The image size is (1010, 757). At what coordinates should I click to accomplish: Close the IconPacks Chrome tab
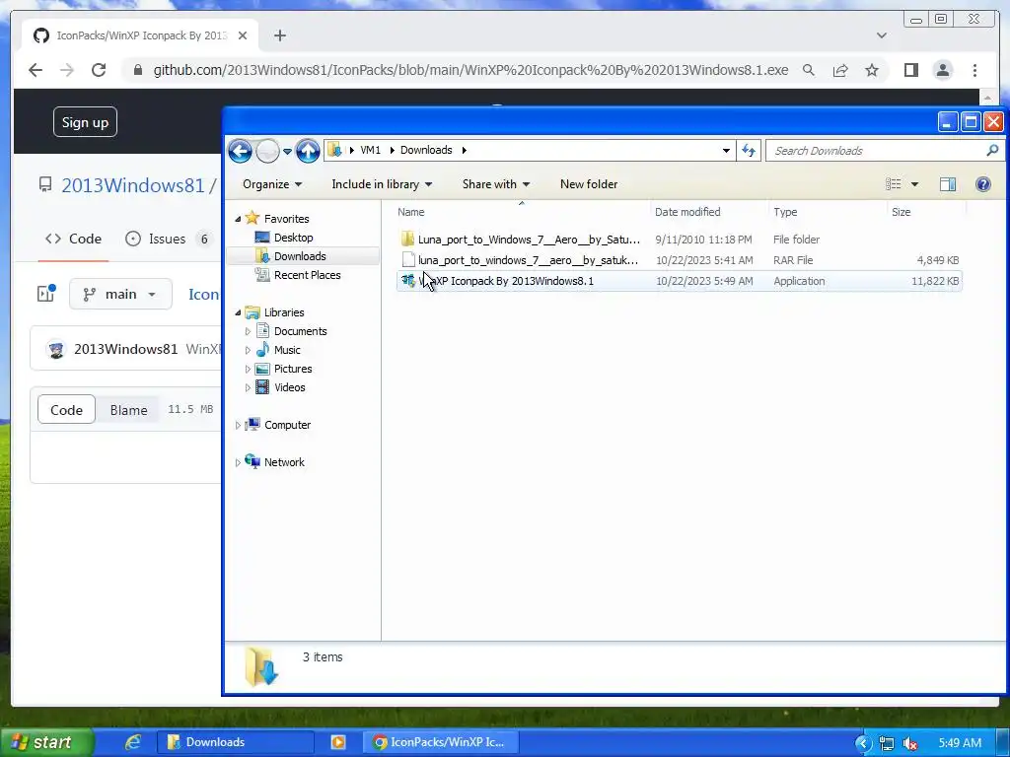point(243,35)
